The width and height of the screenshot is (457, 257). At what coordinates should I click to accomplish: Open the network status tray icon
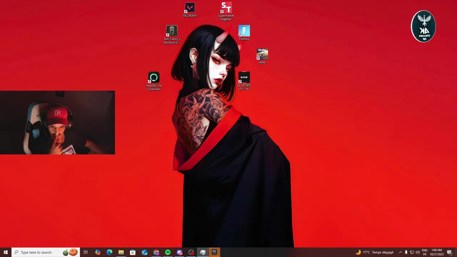(x=412, y=252)
